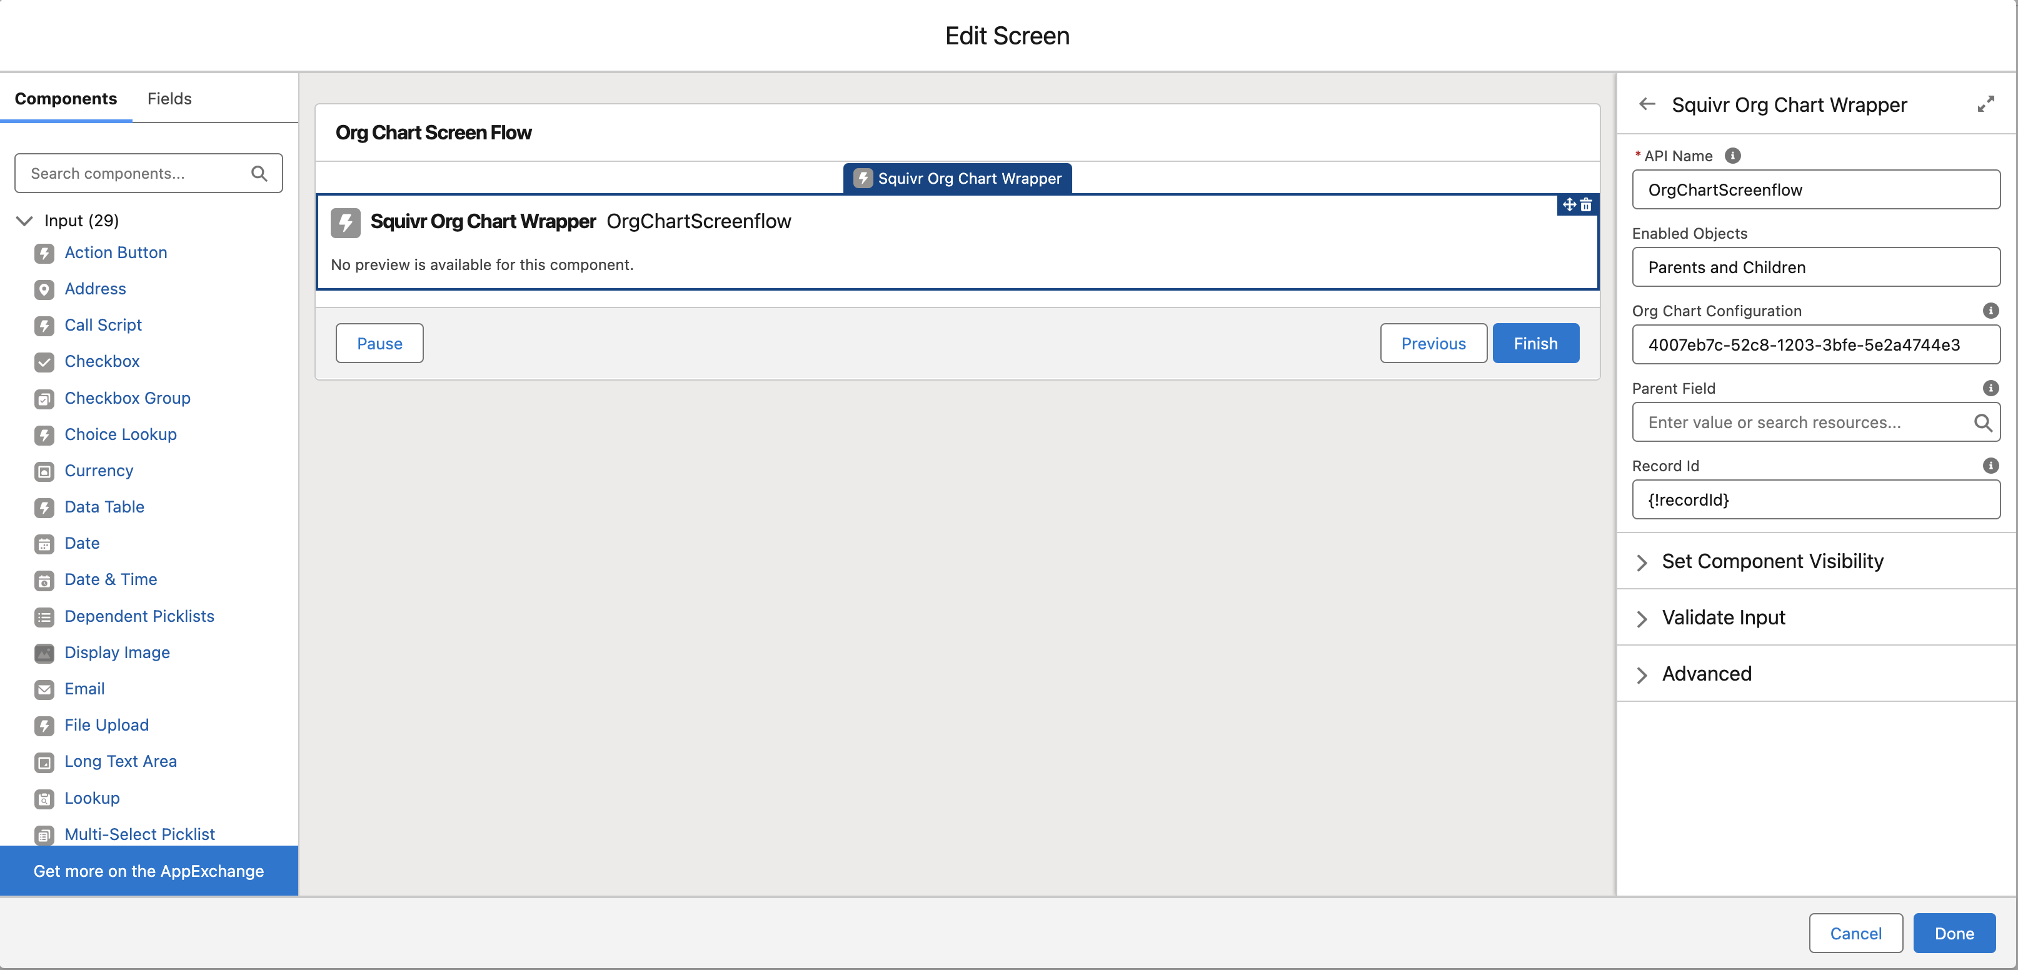Show Org Chart Configuration help info
This screenshot has width=2018, height=970.
(x=1990, y=311)
